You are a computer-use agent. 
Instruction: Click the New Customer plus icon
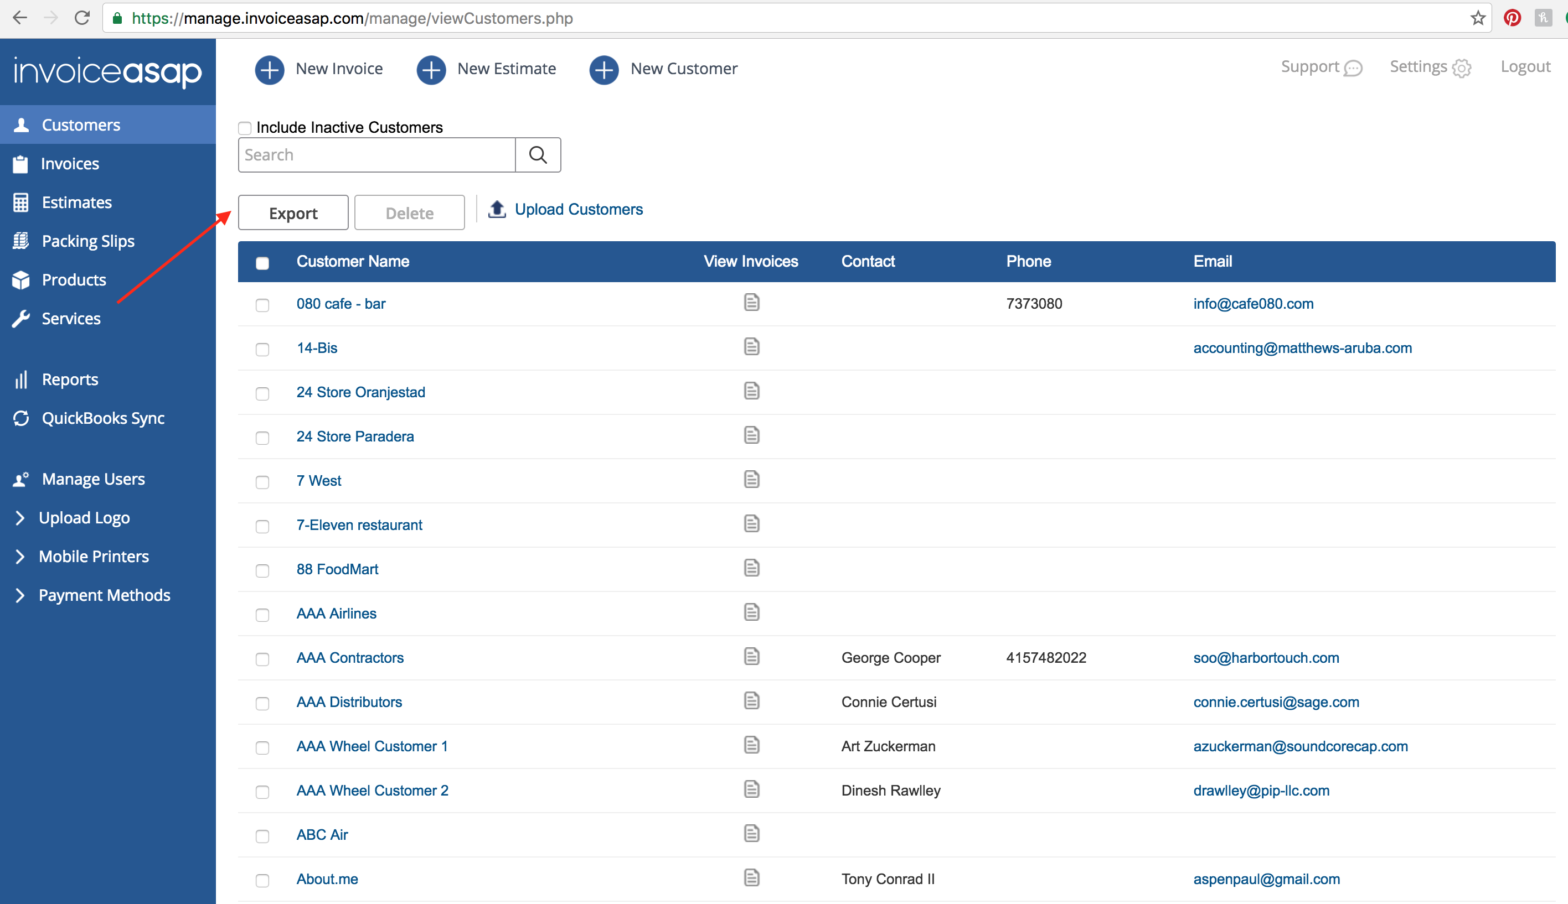click(604, 70)
